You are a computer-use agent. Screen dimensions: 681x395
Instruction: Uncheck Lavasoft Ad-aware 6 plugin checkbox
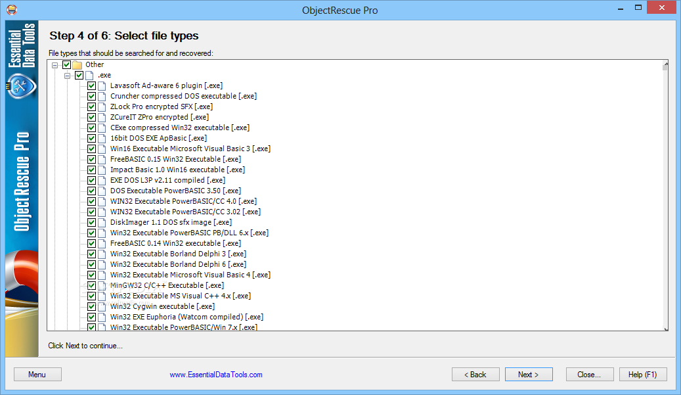tap(92, 85)
